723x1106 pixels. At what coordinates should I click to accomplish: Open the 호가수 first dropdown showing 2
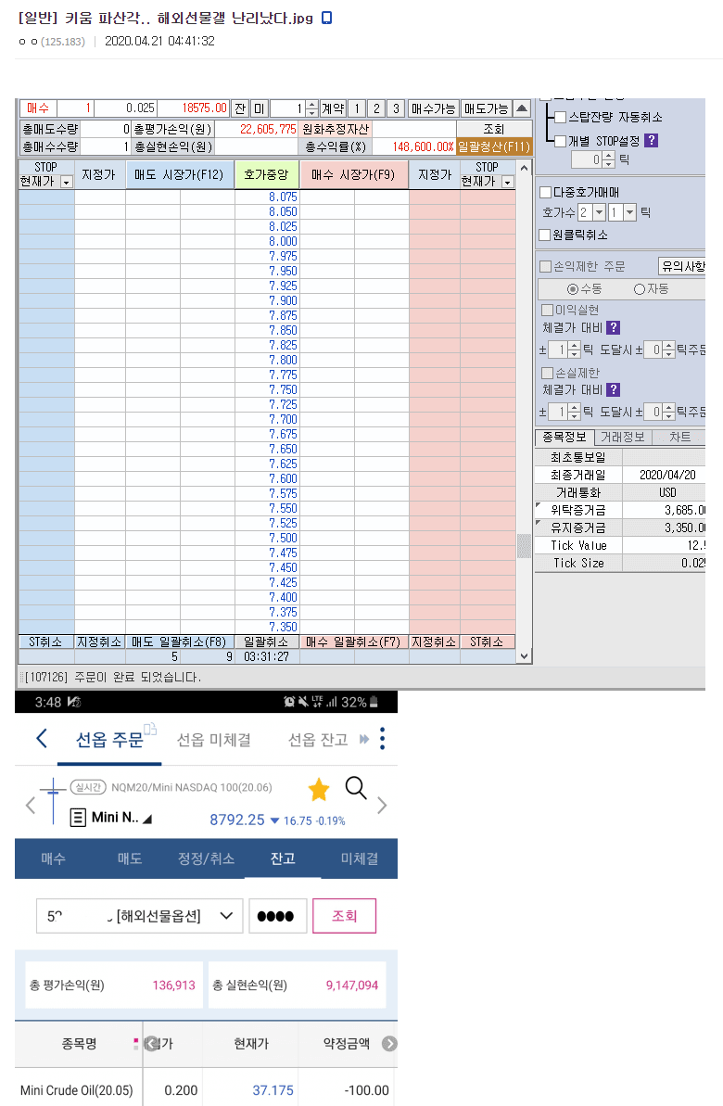[x=599, y=212]
